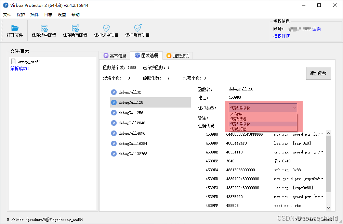343x224 pixels.
Task: Click the Save Selected Config icon (保存选中配置)
Action: [x=44, y=28]
